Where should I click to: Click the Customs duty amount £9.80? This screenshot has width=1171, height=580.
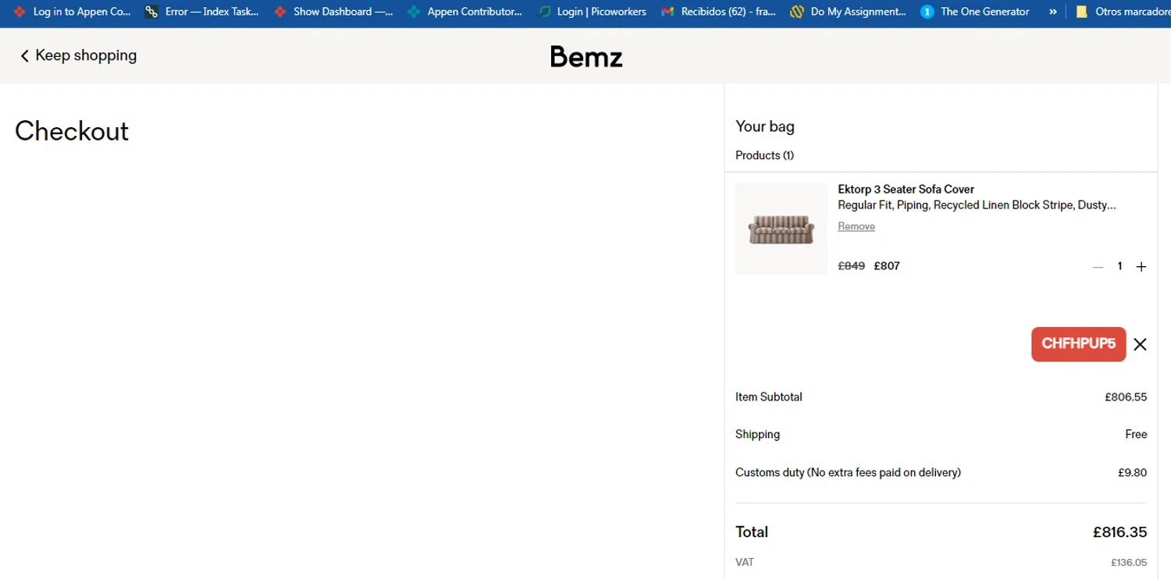[x=1133, y=473]
